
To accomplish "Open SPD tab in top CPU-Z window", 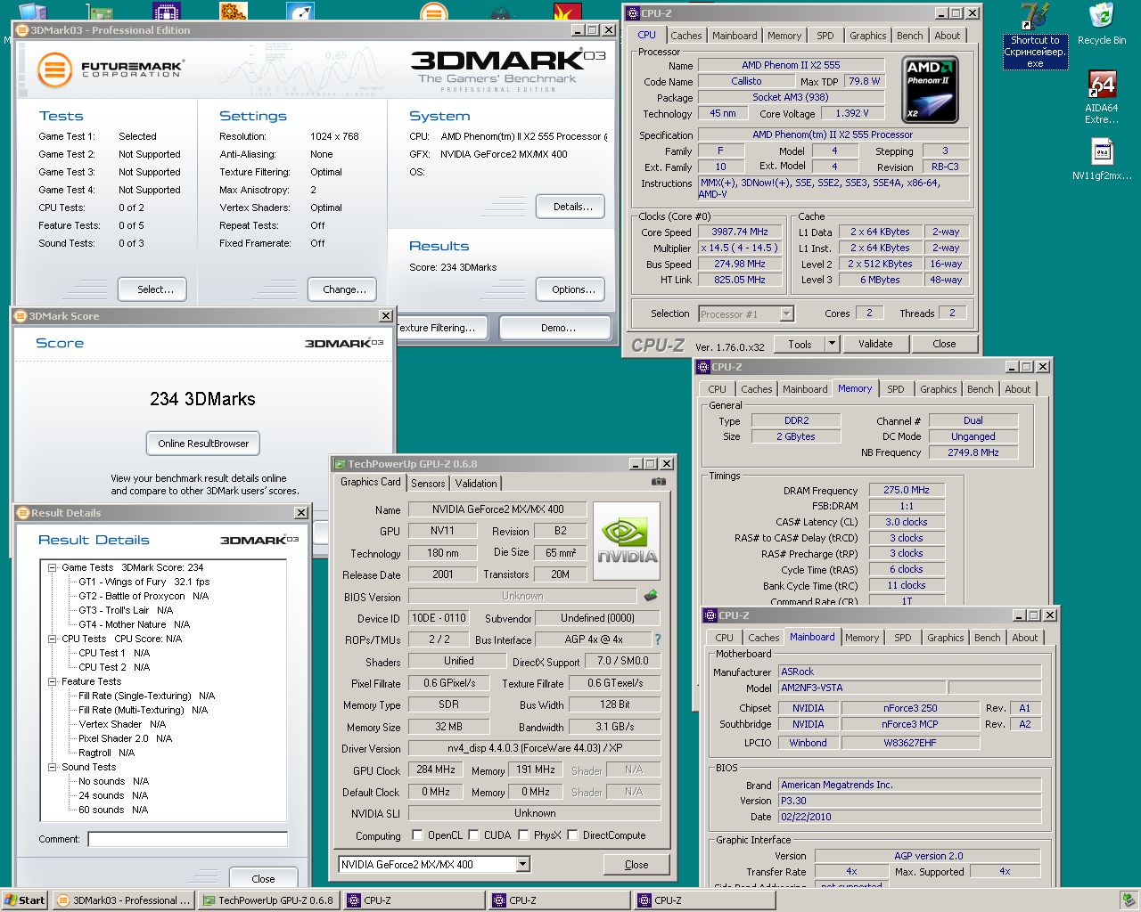I will point(825,36).
